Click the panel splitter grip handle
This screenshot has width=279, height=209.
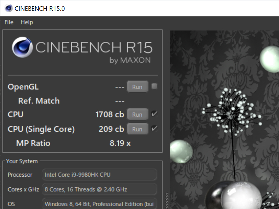[167, 201]
